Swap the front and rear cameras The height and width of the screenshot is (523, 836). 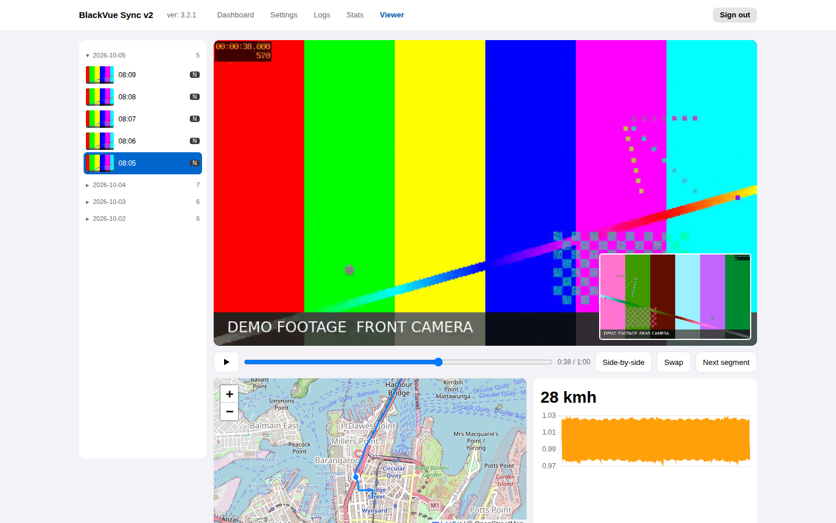(x=673, y=362)
